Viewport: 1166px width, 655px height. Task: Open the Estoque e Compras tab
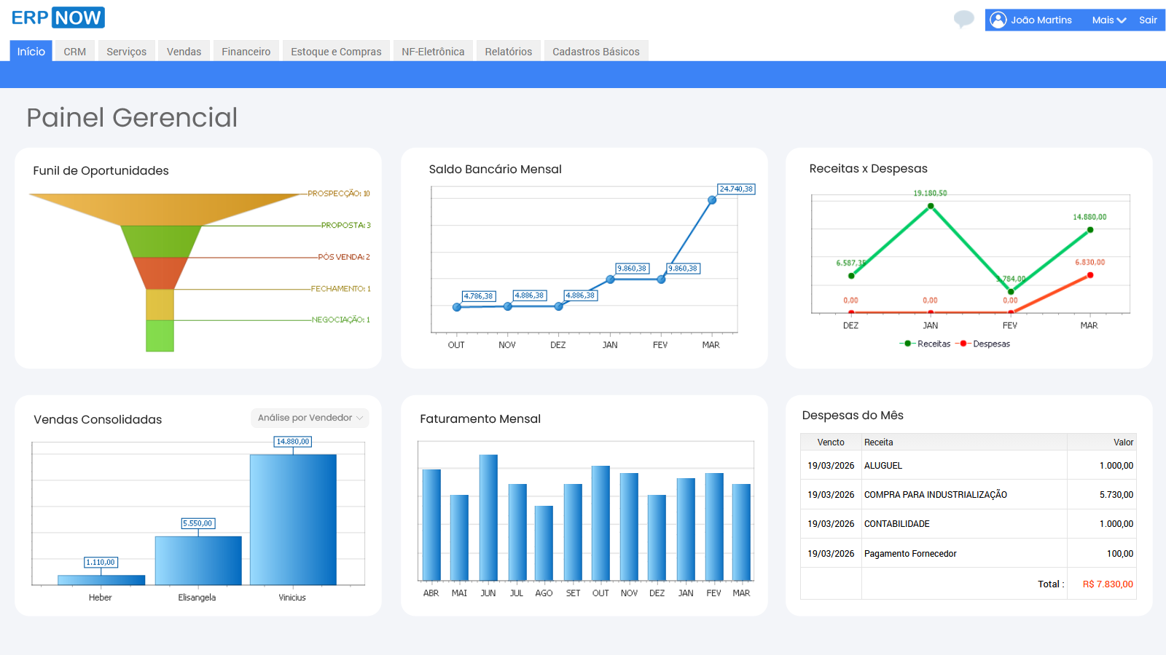pos(336,51)
